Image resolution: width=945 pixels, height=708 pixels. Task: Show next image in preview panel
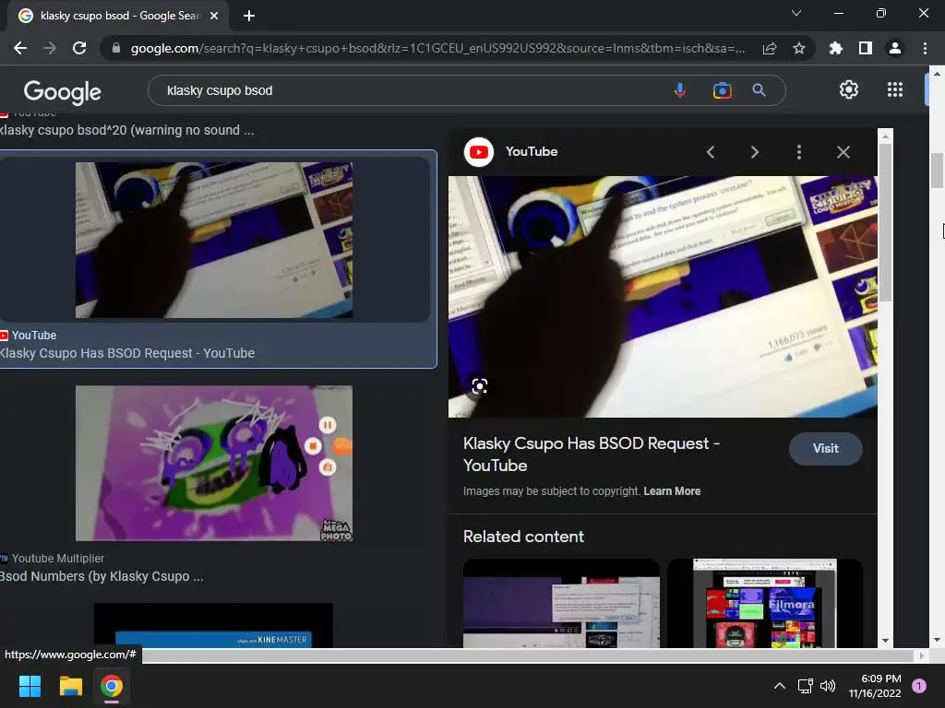pyautogui.click(x=755, y=152)
